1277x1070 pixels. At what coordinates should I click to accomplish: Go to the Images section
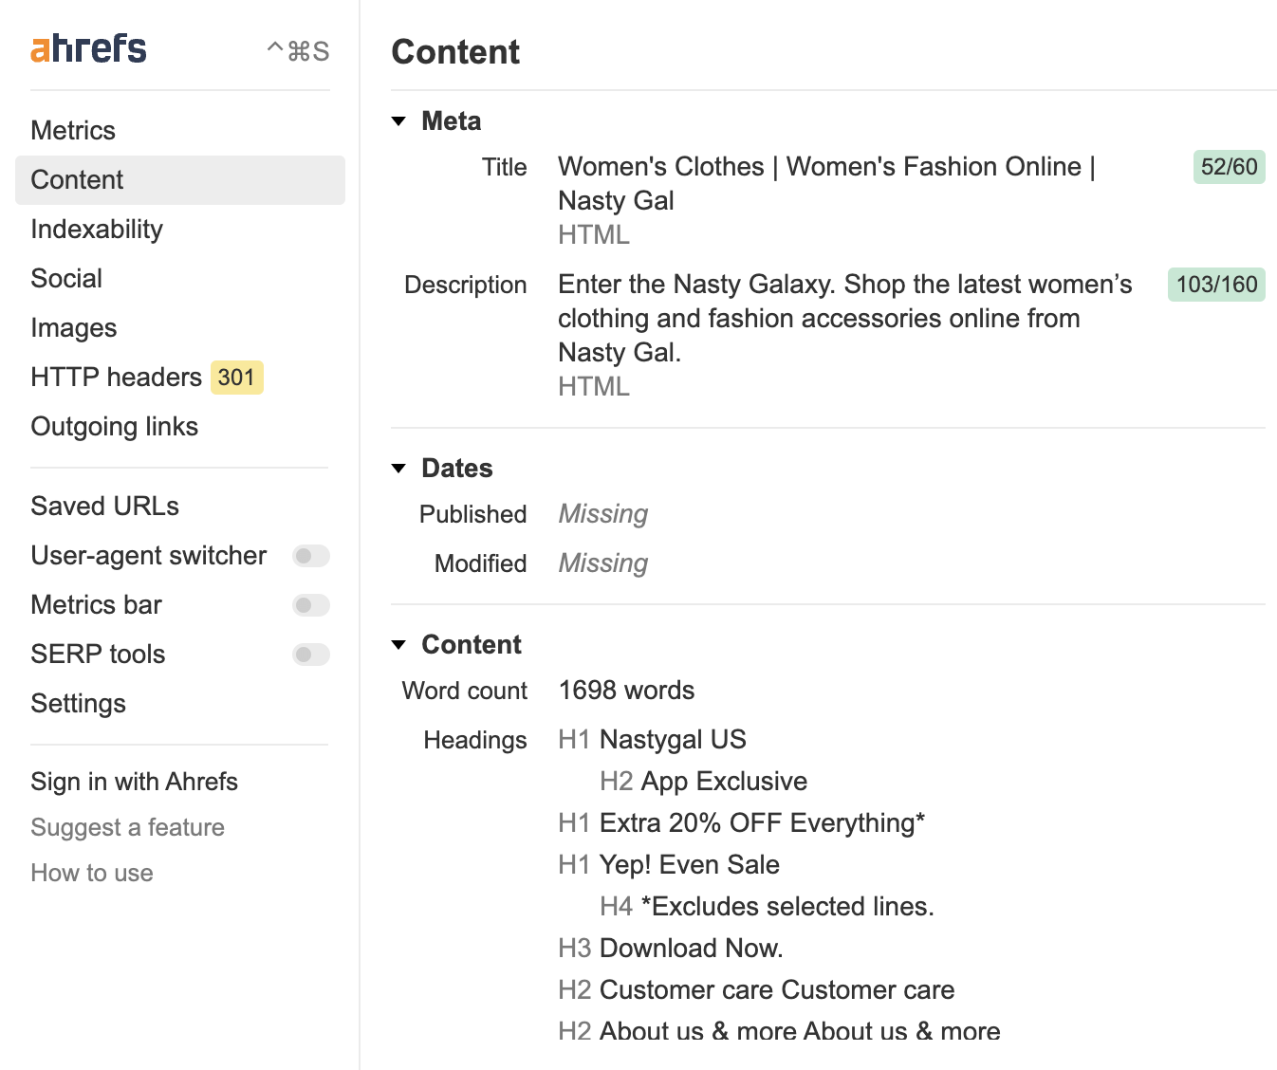tap(74, 328)
